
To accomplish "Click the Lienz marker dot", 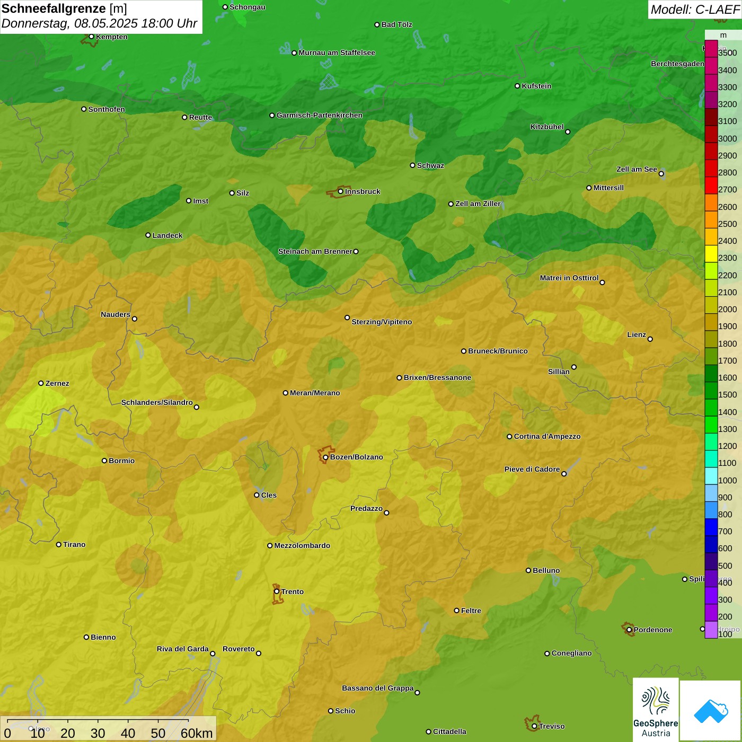I will (650, 339).
